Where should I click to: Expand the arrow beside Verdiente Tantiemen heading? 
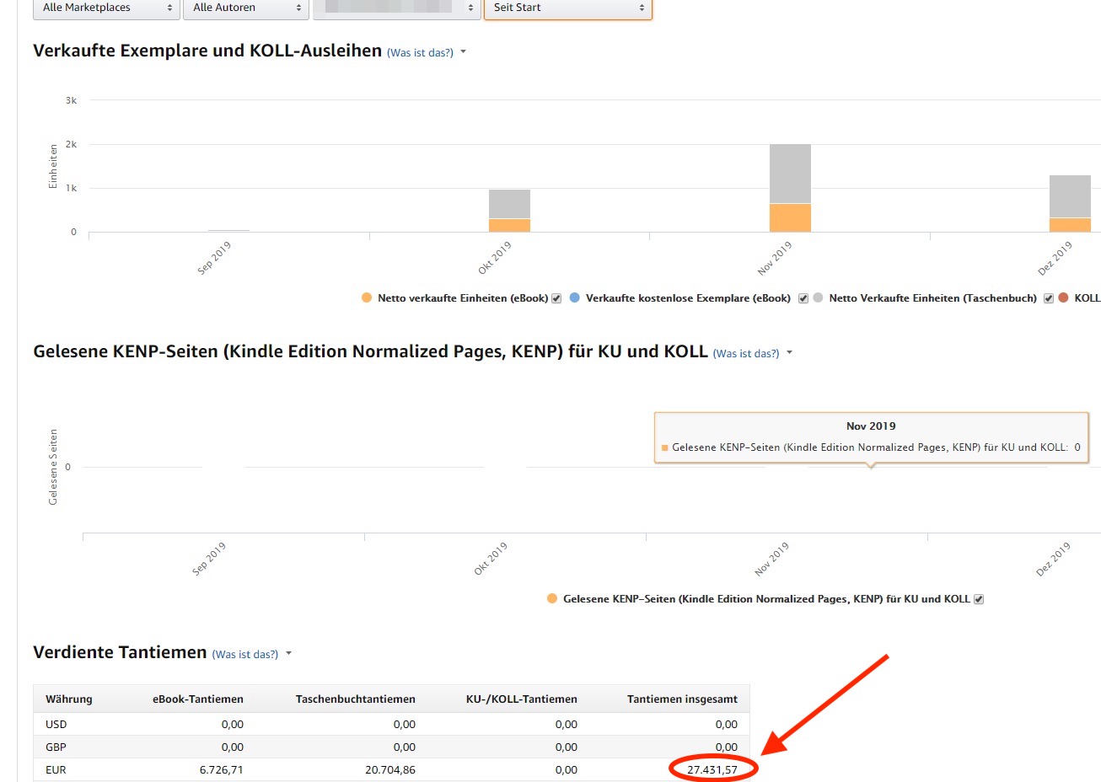[287, 652]
